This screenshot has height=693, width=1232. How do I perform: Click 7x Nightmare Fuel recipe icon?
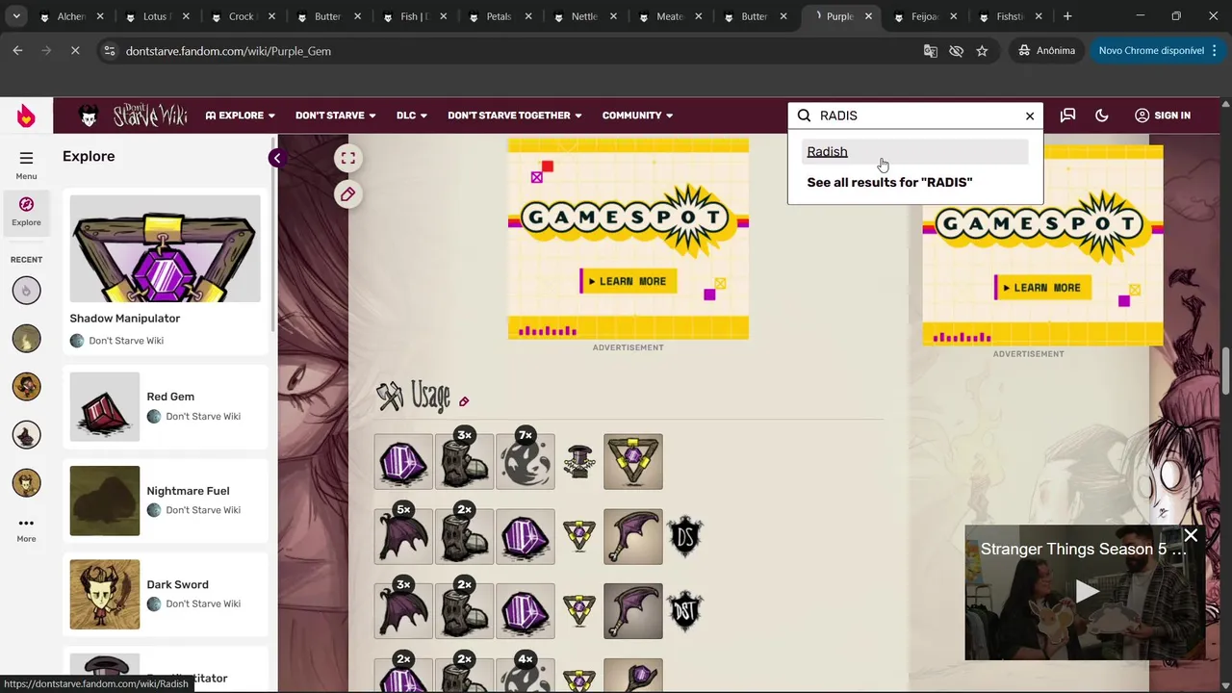[526, 462]
